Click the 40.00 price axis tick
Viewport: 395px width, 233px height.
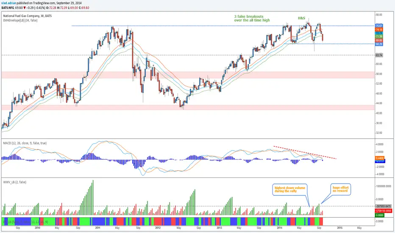(x=379, y=113)
